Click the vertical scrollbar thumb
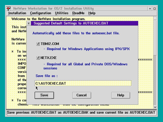 click(155, 38)
